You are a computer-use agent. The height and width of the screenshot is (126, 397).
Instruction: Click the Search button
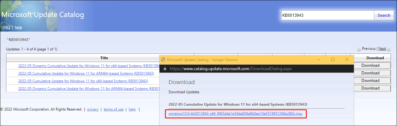tap(384, 15)
